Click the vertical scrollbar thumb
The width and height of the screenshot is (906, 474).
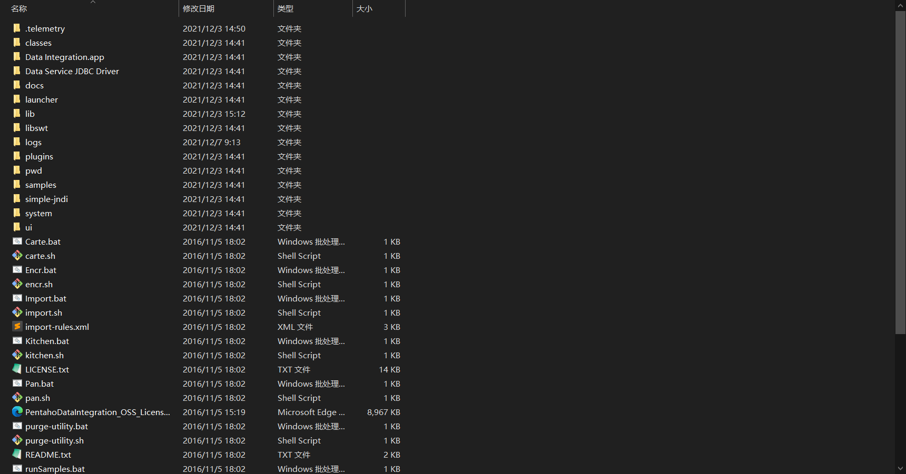click(x=900, y=172)
